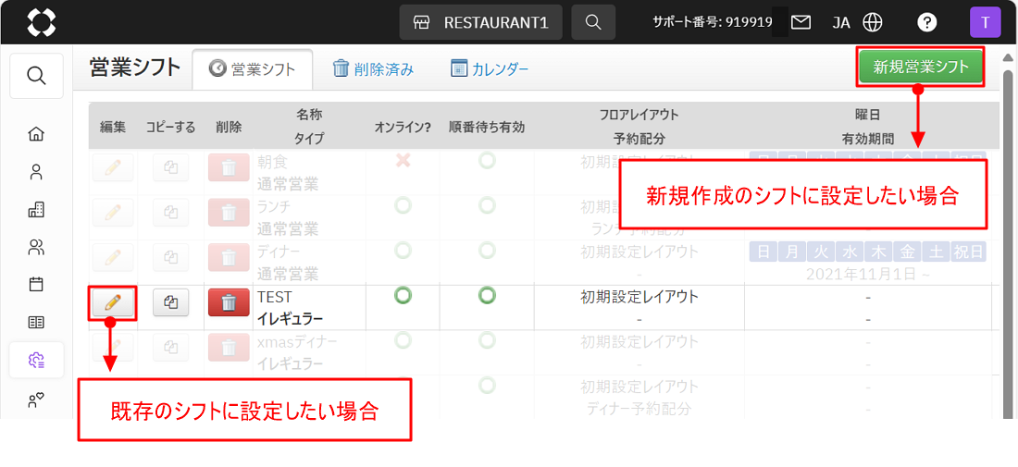Toggle the waitlist enabled circle for TEST
This screenshot has height=467, width=1018.
(487, 296)
